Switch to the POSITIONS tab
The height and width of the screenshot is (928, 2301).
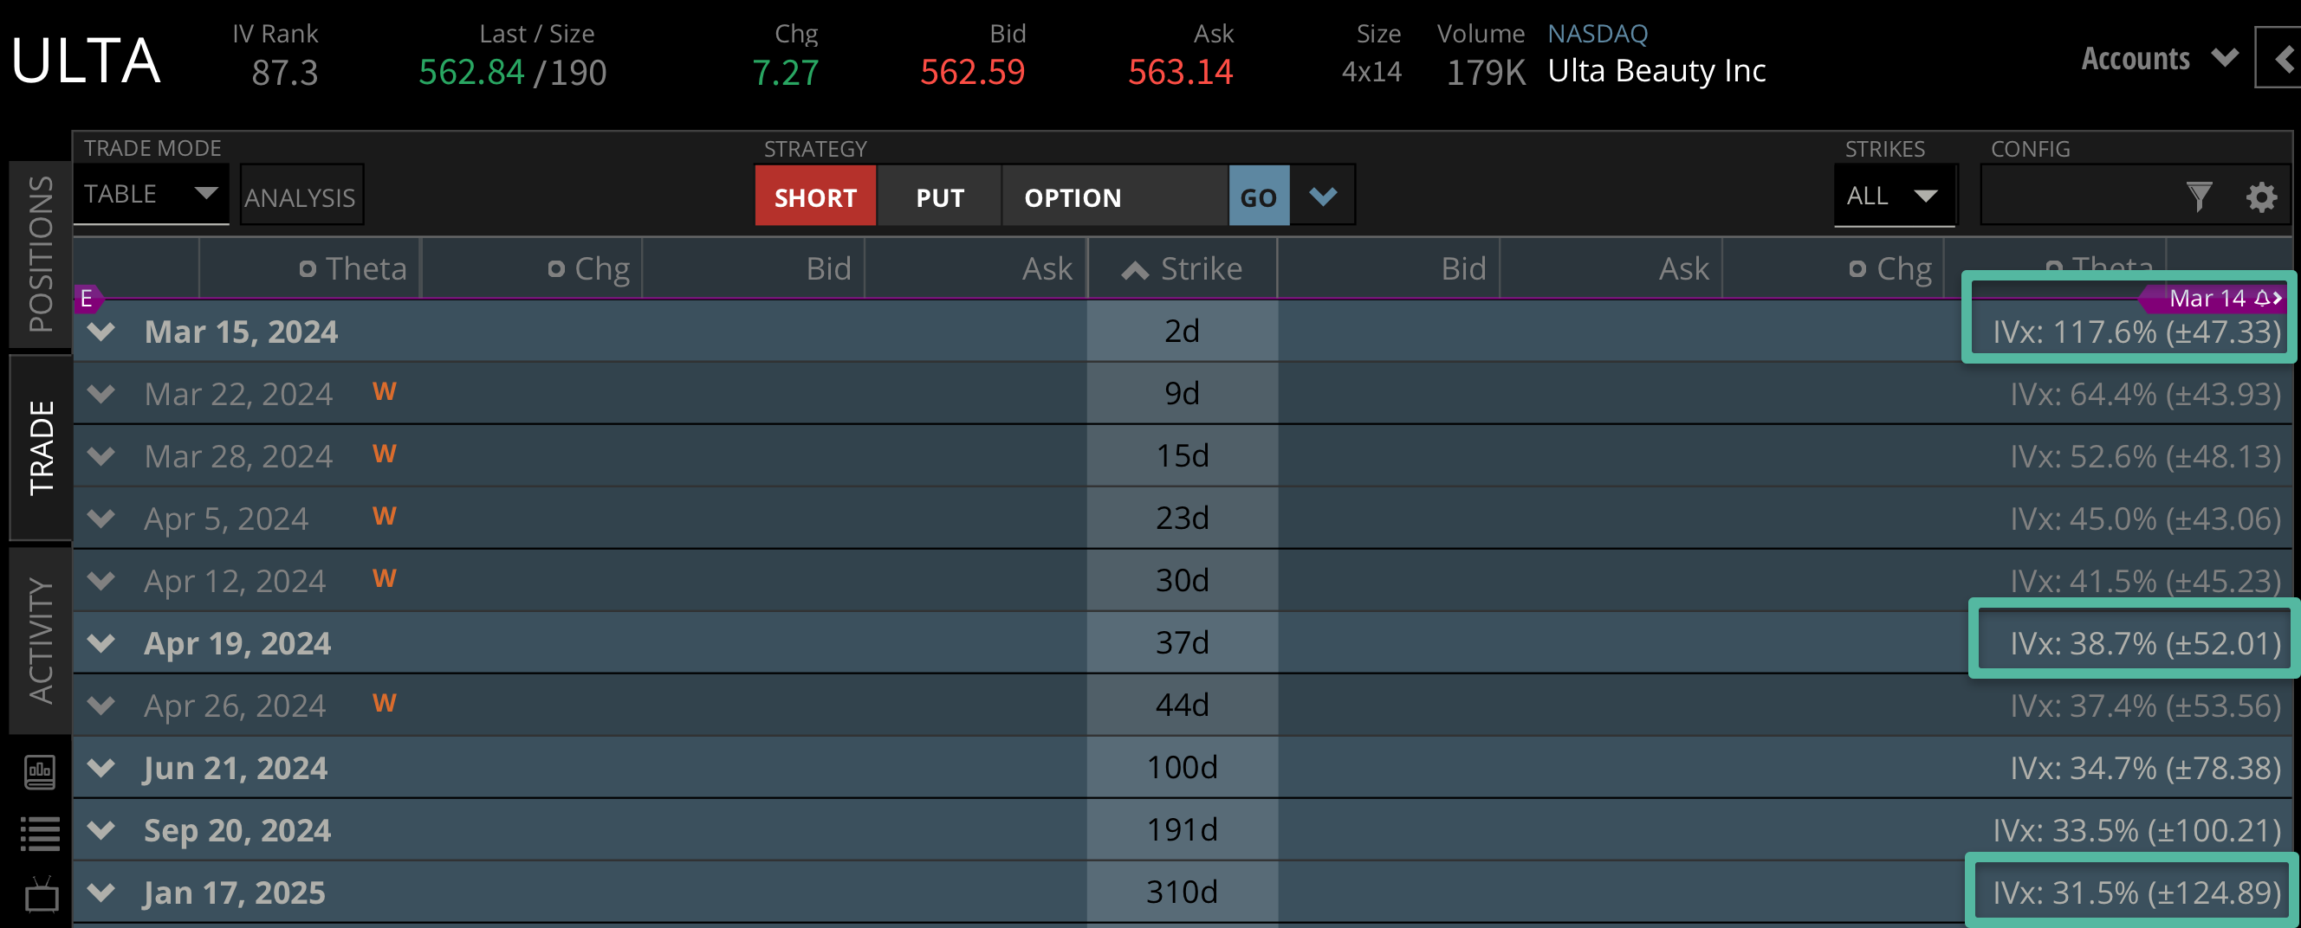(40, 254)
